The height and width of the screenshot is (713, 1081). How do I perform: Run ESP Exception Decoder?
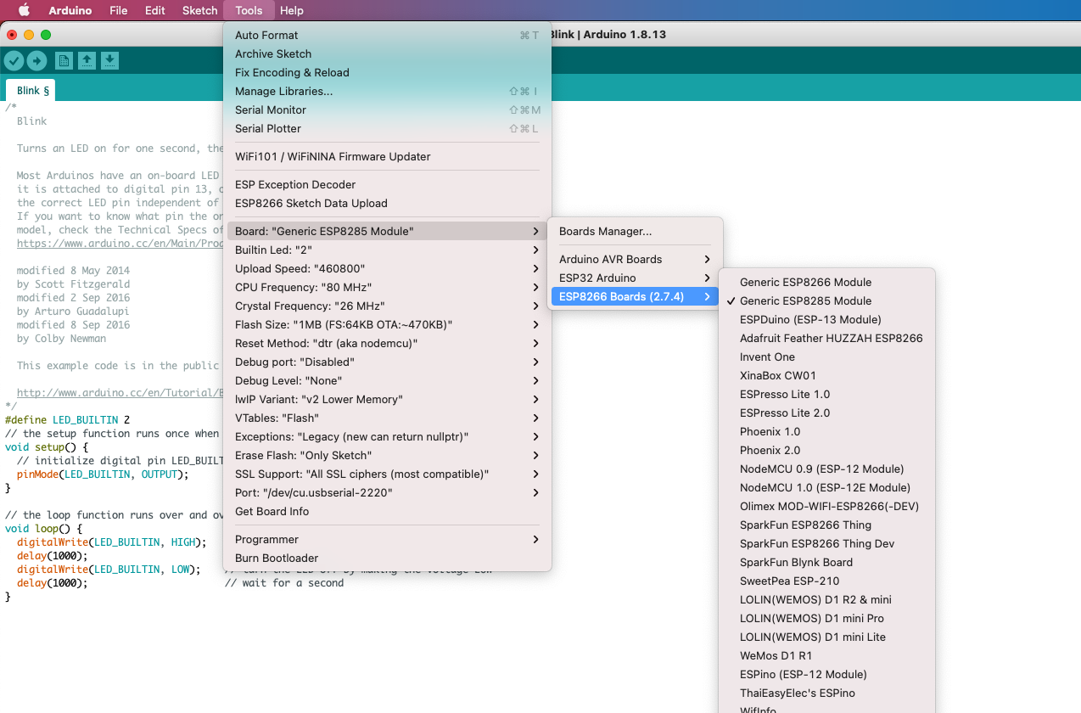387,184
